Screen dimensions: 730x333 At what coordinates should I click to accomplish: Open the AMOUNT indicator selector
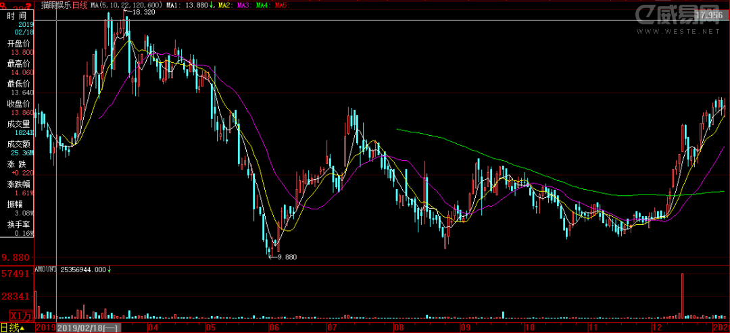[x=45, y=270]
